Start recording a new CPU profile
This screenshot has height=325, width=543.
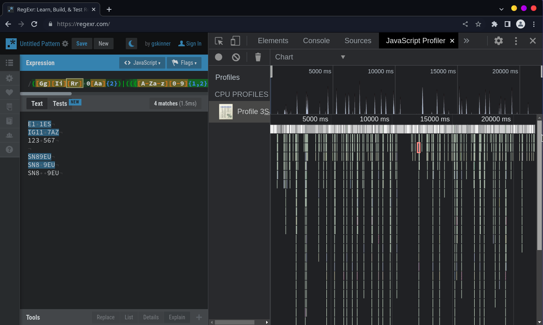pos(218,57)
